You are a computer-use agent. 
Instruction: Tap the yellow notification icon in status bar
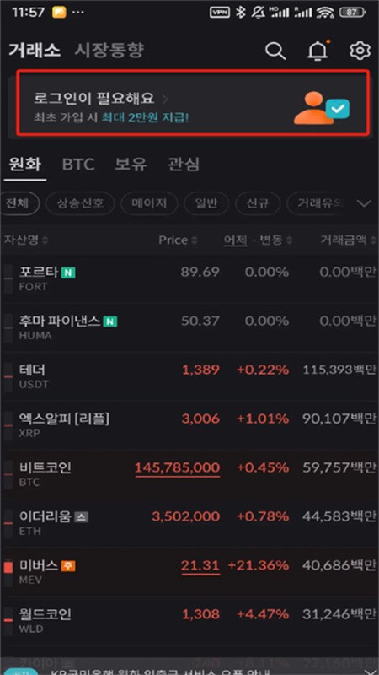tap(59, 12)
